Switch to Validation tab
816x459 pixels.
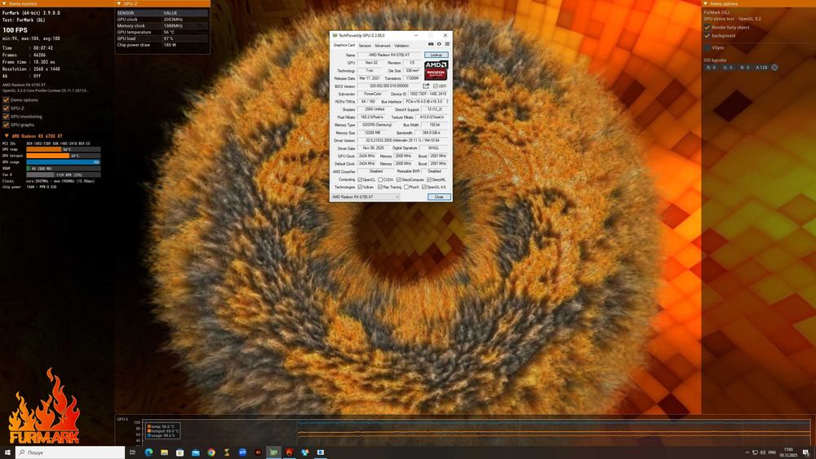401,46
